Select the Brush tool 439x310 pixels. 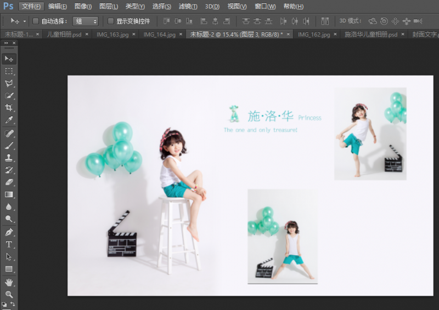click(9, 146)
